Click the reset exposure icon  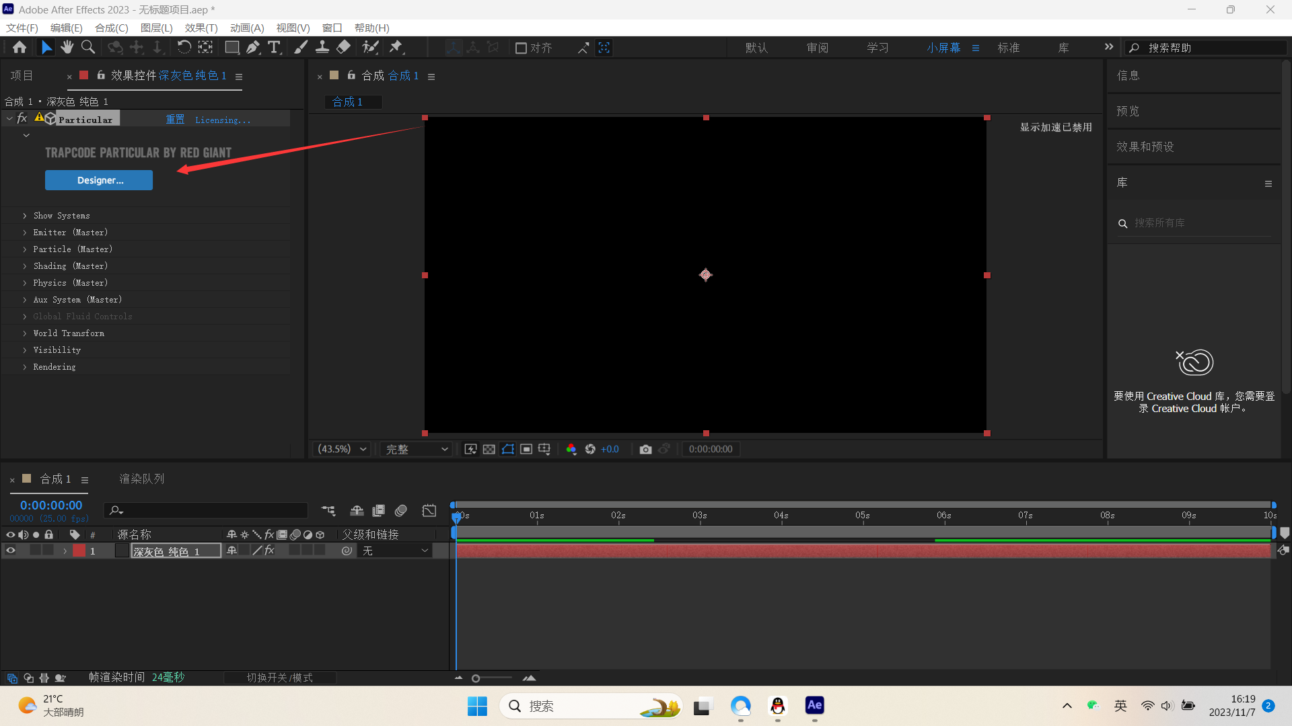590,449
